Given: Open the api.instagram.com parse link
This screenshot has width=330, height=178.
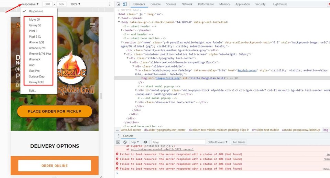Looking at the screenshot, I should coord(162,149).
